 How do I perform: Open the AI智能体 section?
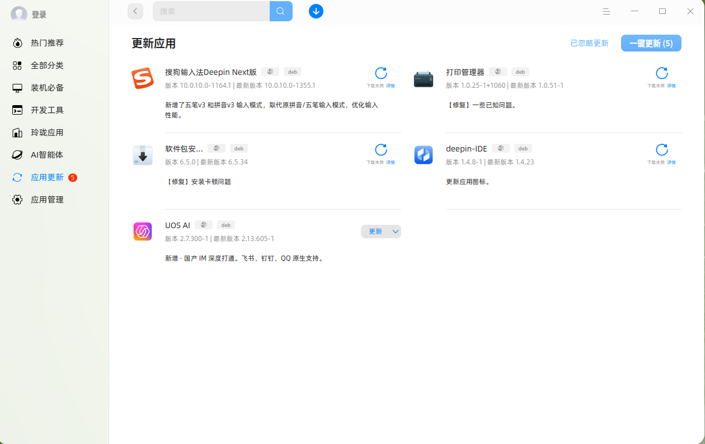pos(48,154)
